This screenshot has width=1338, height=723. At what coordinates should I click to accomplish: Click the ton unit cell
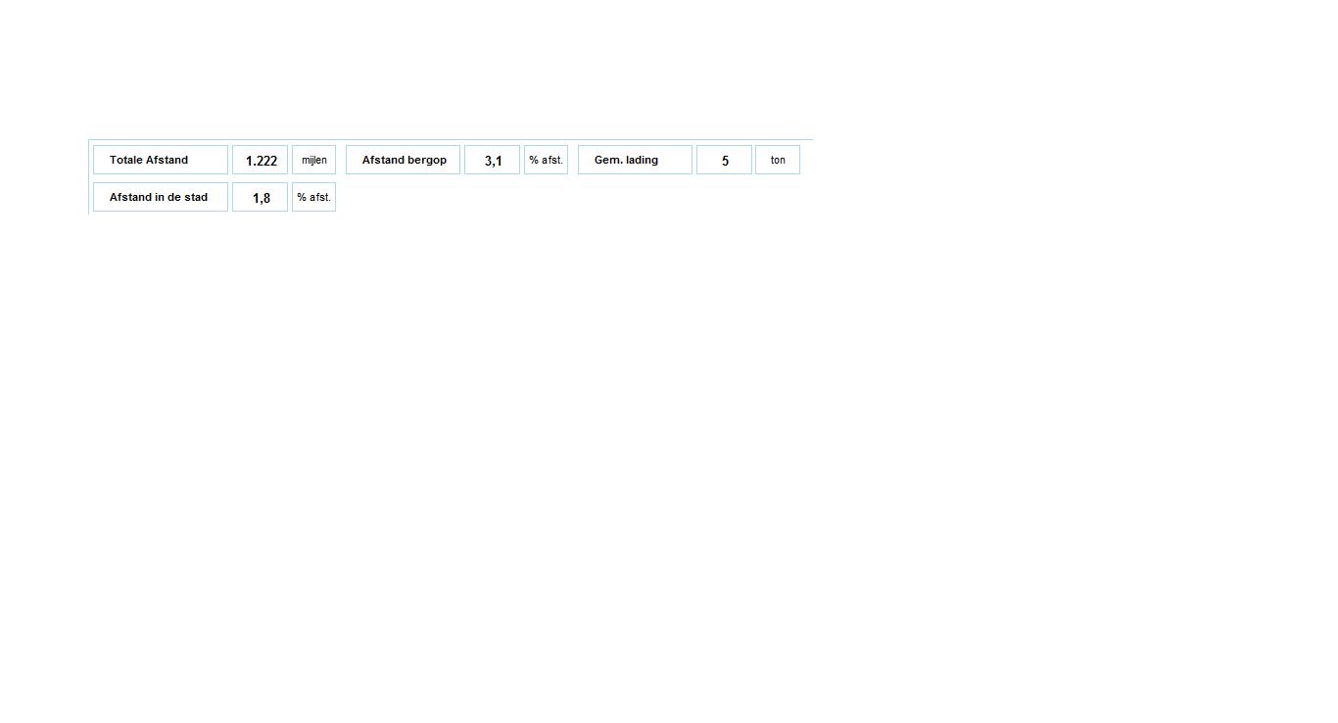[x=778, y=160]
